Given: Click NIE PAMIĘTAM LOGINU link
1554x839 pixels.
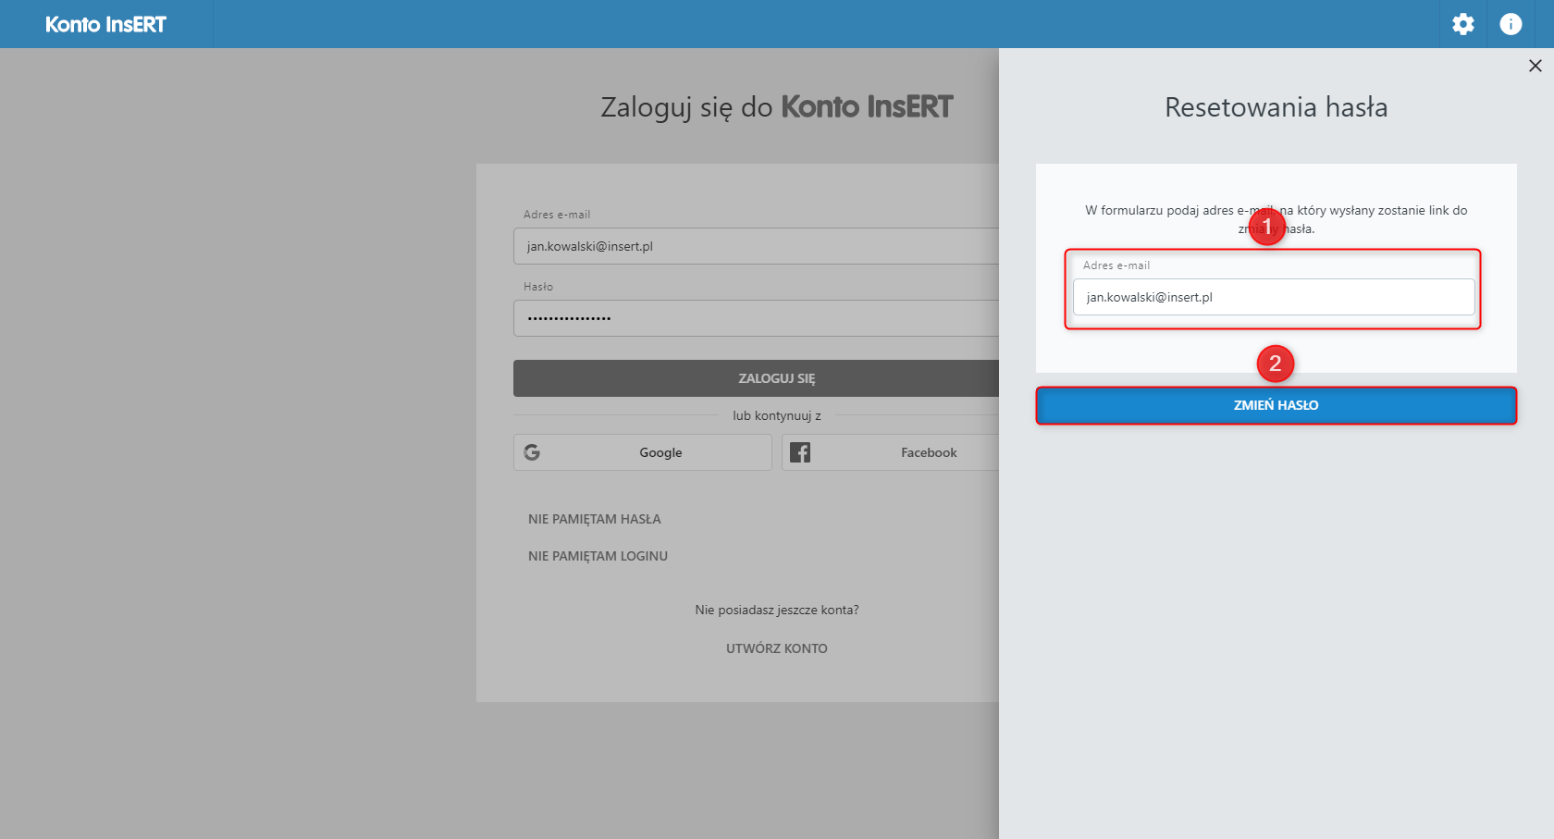Looking at the screenshot, I should 598,556.
